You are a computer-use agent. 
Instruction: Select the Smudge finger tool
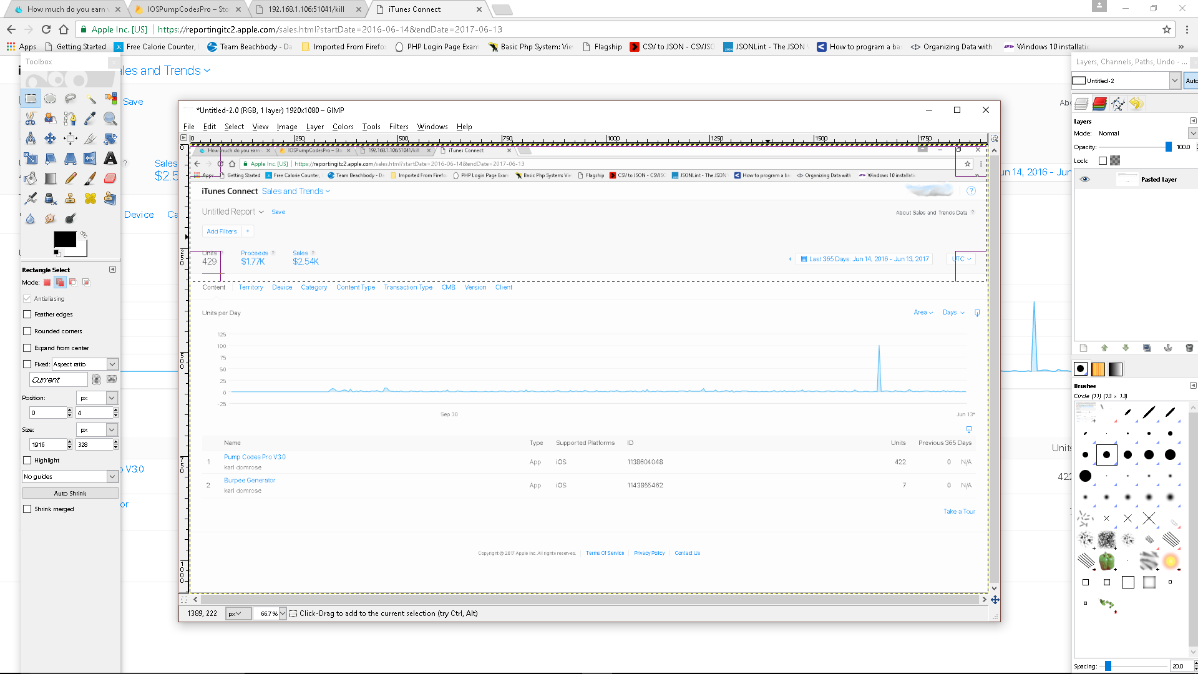click(51, 218)
